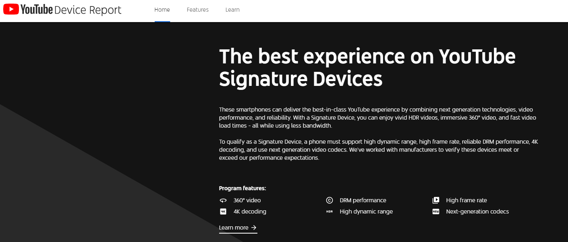Click the best experience headline

367,67
